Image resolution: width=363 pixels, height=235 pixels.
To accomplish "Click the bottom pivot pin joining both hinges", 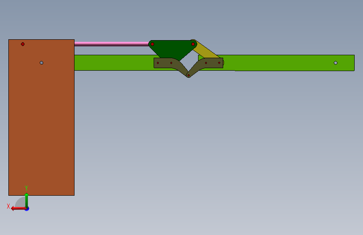I will coord(188,75).
